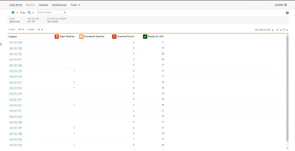This screenshot has height=151, width=295.
Task: Open the Tools menu
Action: (x=75, y=5)
